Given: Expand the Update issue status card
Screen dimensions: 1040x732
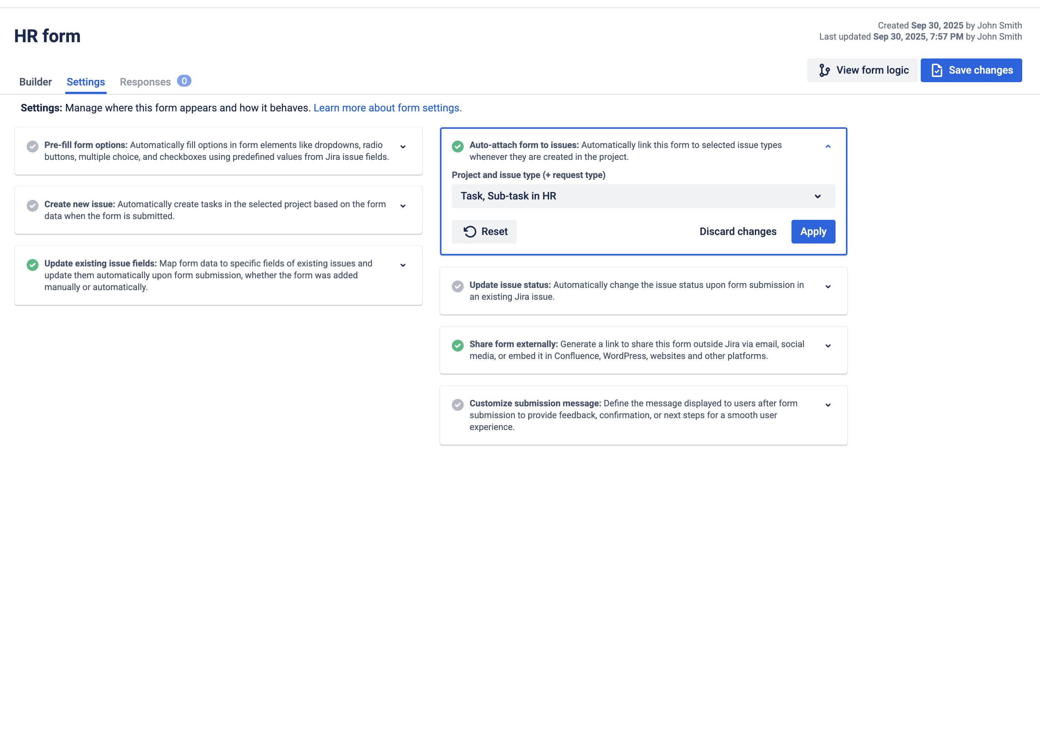Looking at the screenshot, I should coord(829,286).
